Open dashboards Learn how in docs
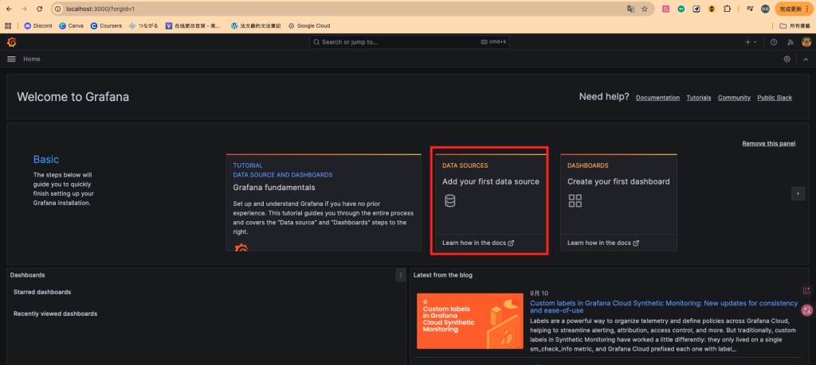The image size is (816, 365). coord(603,243)
